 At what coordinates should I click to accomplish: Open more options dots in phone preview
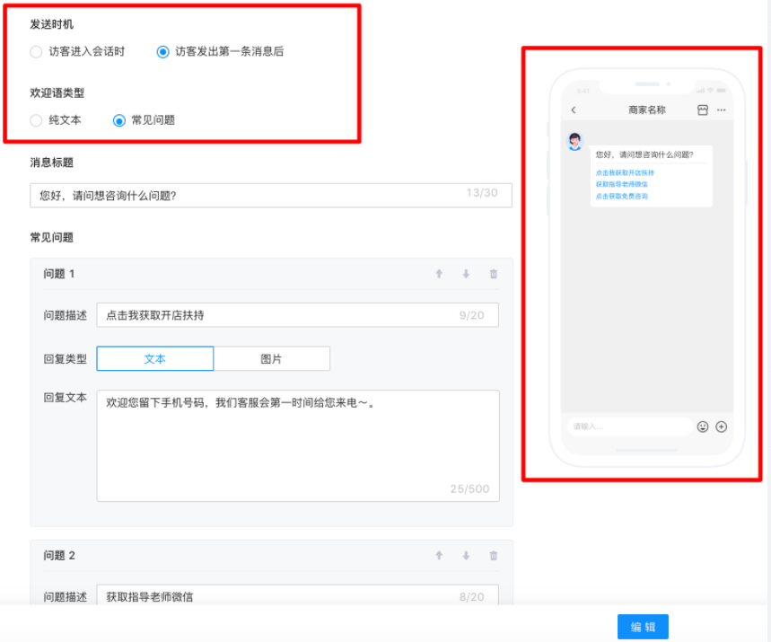(721, 110)
